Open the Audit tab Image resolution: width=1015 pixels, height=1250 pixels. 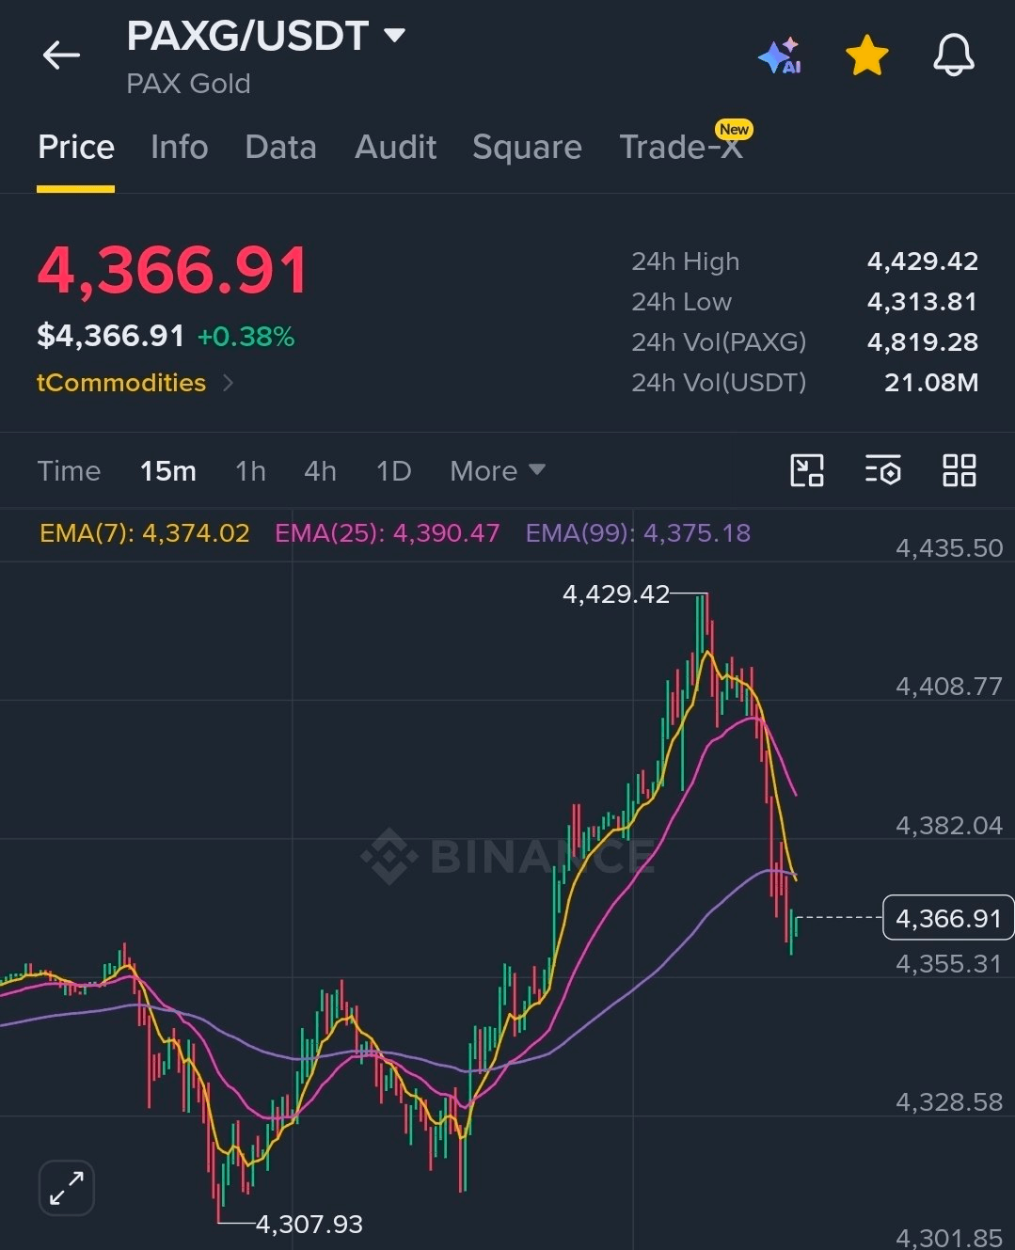pyautogui.click(x=395, y=148)
